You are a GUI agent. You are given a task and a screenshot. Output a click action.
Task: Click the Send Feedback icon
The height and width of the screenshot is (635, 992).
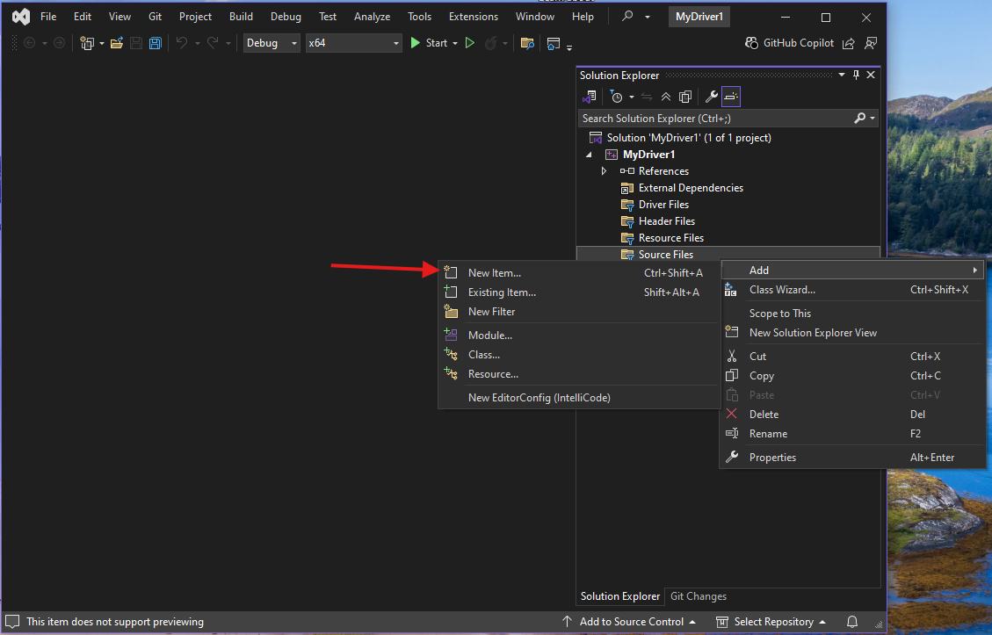pyautogui.click(x=871, y=43)
